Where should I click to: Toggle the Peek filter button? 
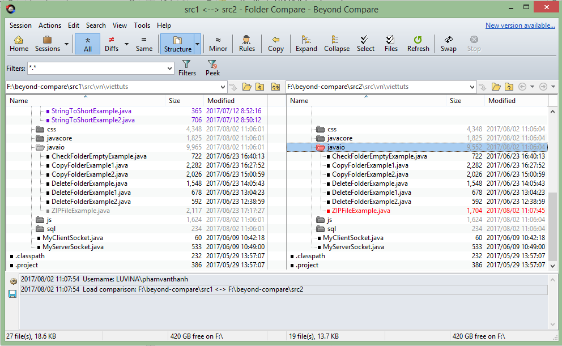212,68
